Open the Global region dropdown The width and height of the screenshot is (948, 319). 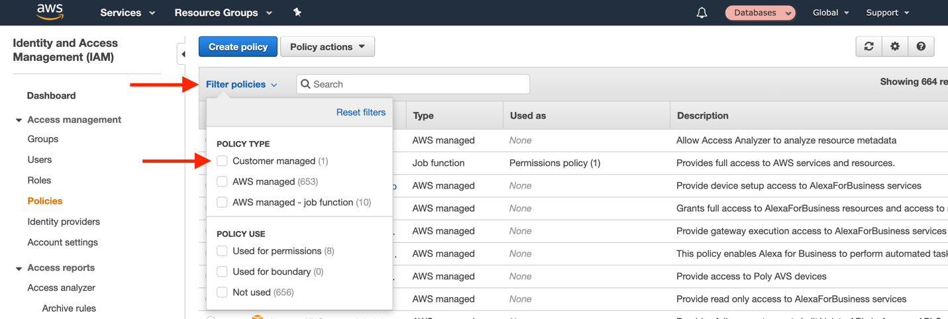coord(831,13)
